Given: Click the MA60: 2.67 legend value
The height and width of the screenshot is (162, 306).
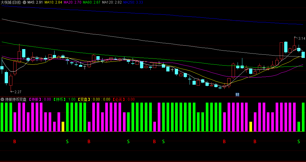Looking at the screenshot, I should pyautogui.click(x=91, y=3).
